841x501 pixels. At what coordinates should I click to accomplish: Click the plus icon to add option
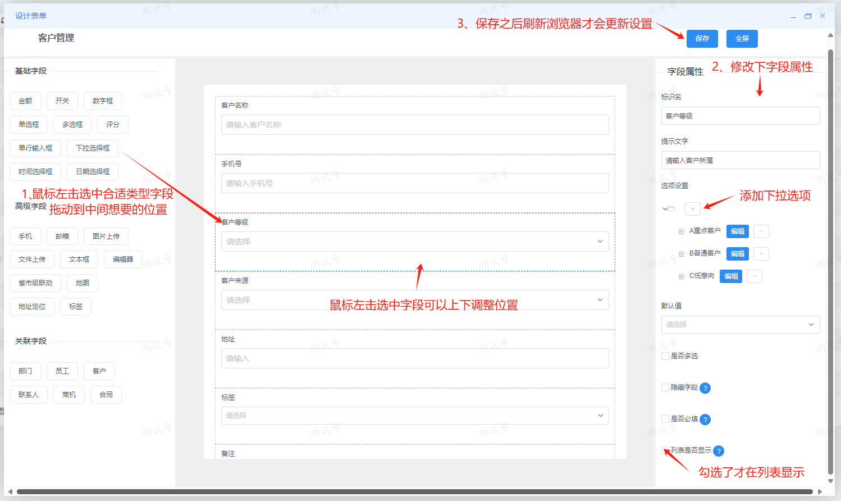[692, 209]
